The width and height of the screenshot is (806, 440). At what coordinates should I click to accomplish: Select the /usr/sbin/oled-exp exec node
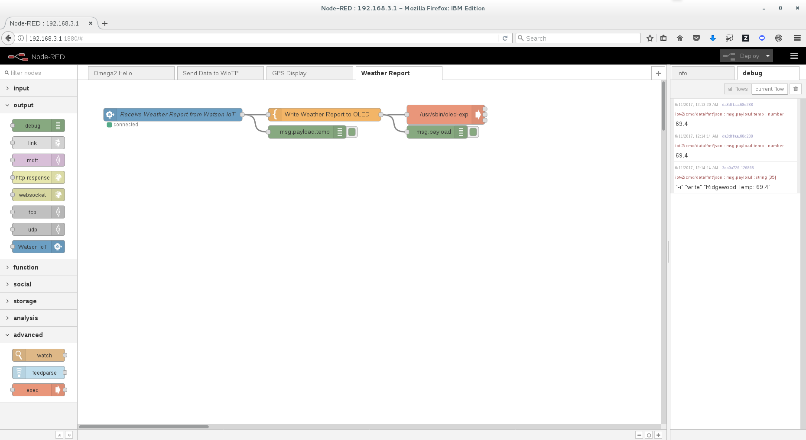coord(446,115)
